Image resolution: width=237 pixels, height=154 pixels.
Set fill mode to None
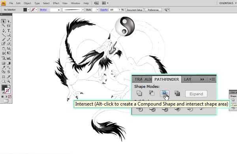9,96
